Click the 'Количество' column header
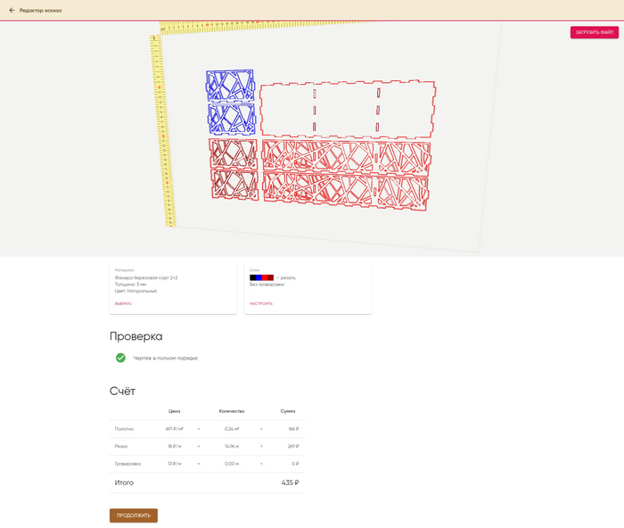 tap(232, 411)
